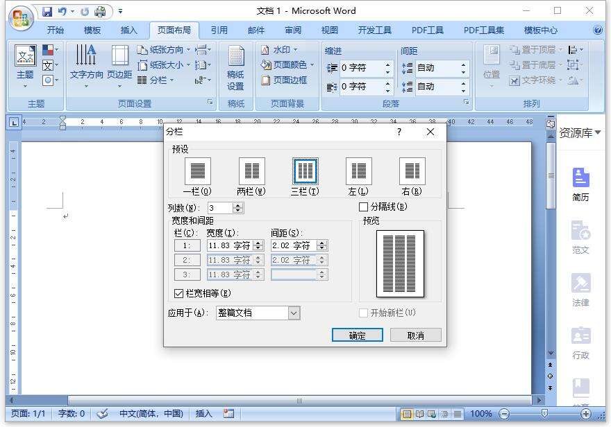This screenshot has height=427, width=611.
Task: Save the document from Quick Access toolbar
Action: click(x=47, y=12)
